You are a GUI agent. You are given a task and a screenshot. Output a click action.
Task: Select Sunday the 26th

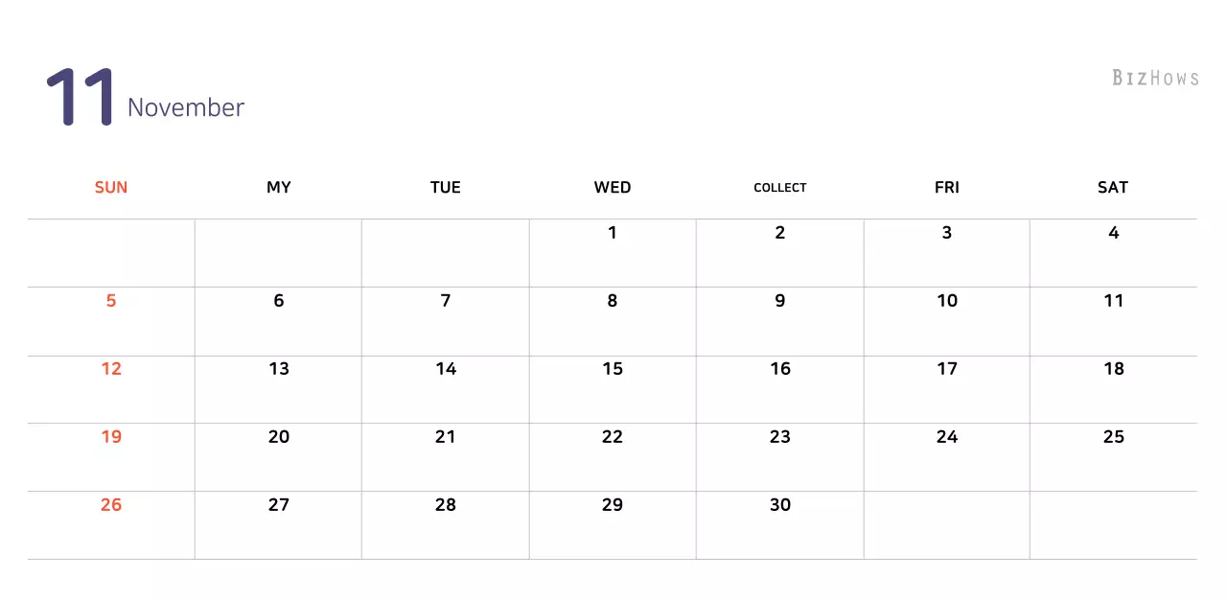coord(111,505)
